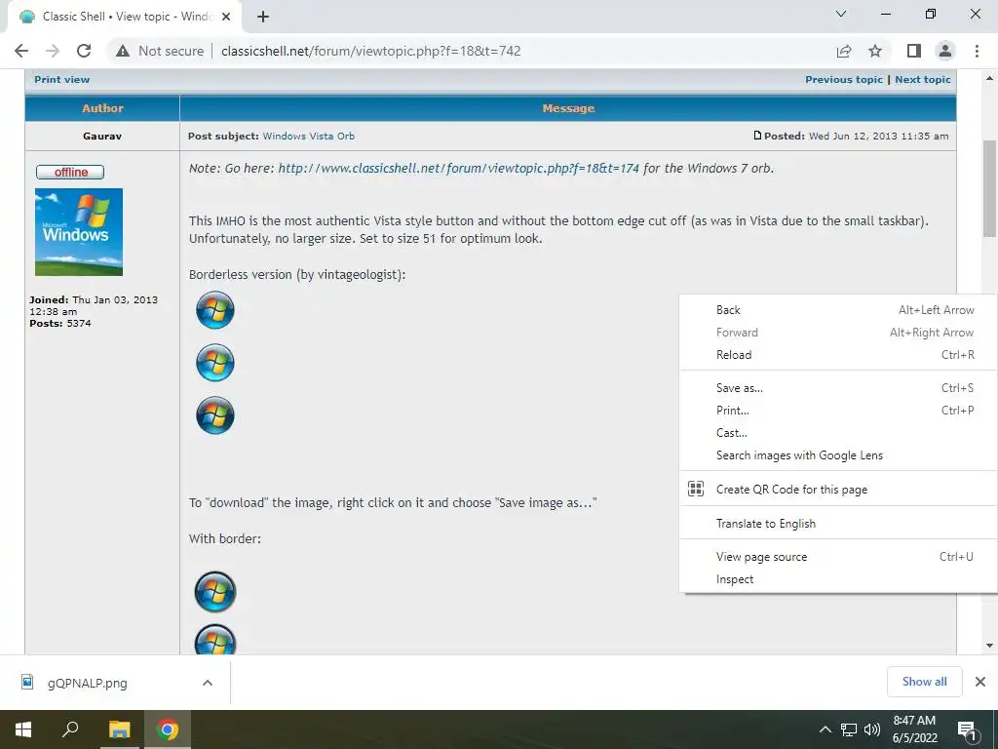Choose Save as... in context menu
The width and height of the screenshot is (998, 749).
pos(838,388)
